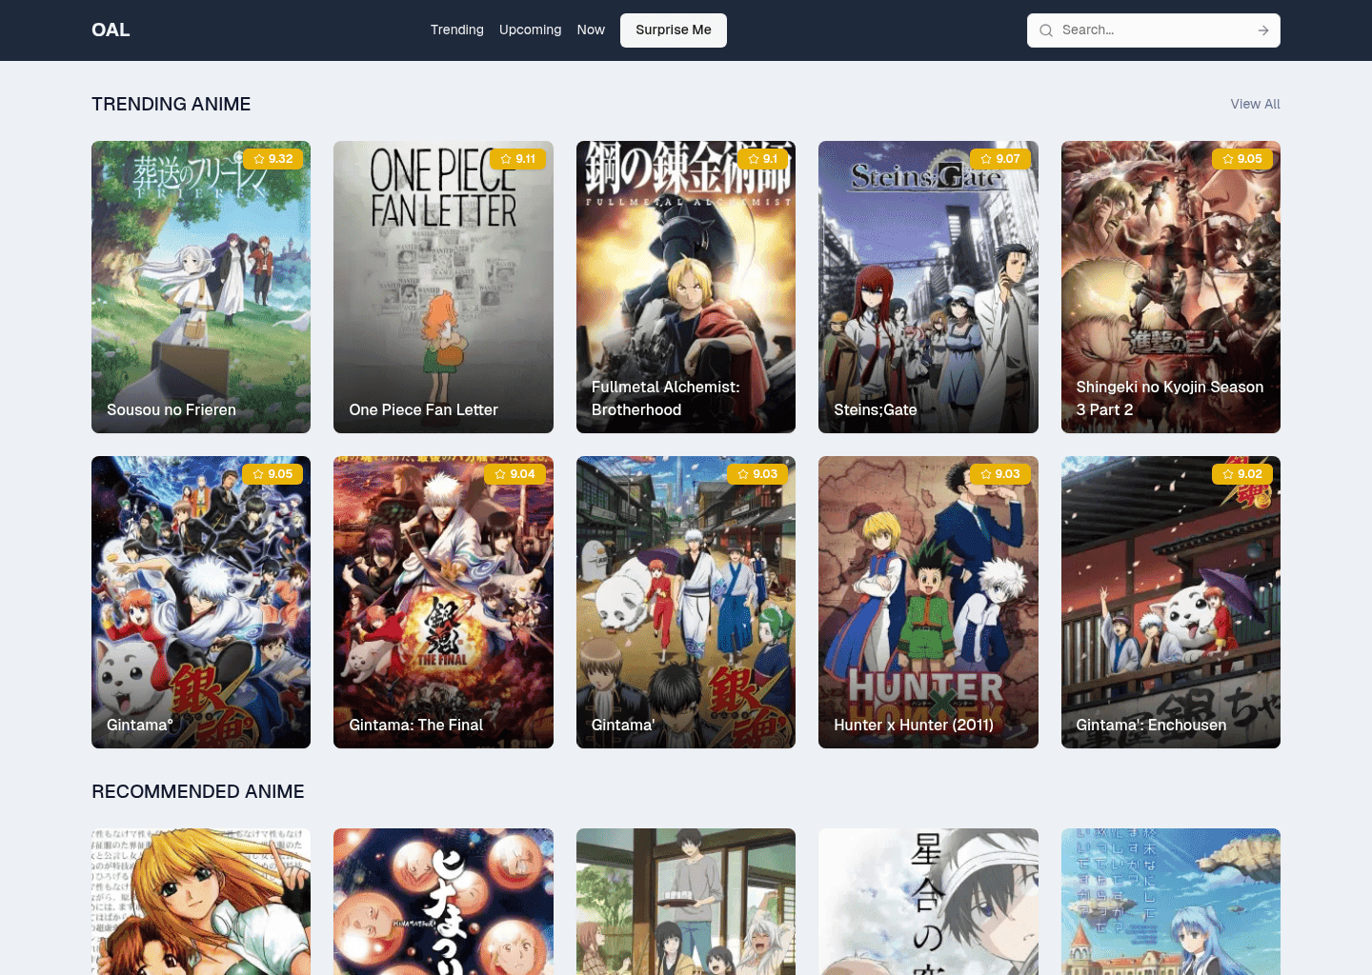Open the Trending nav item
1372x975 pixels.
click(x=456, y=30)
